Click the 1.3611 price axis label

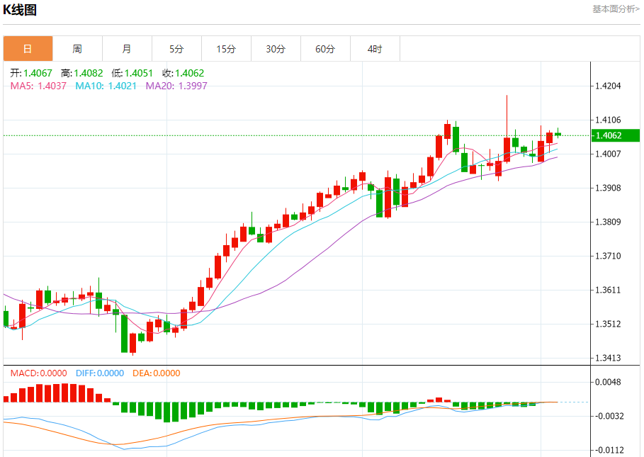(x=608, y=290)
